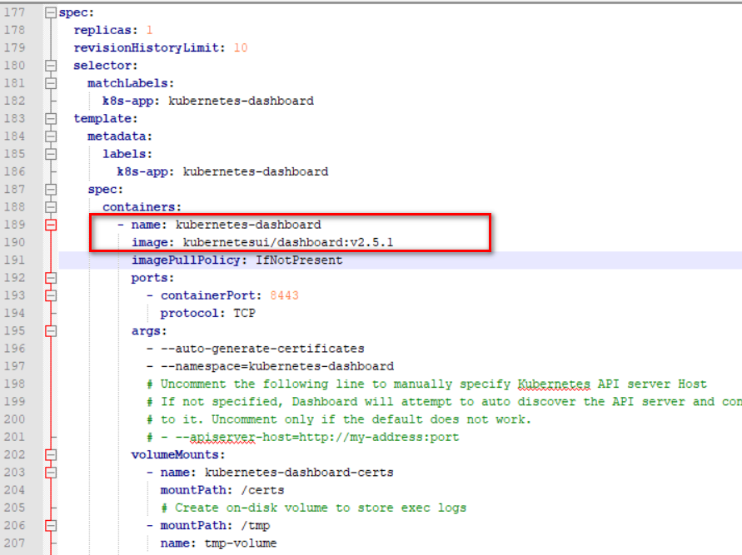Viewport: 742px width, 555px height.
Task: Collapse the red fold marker on line 189
Action: [51, 225]
